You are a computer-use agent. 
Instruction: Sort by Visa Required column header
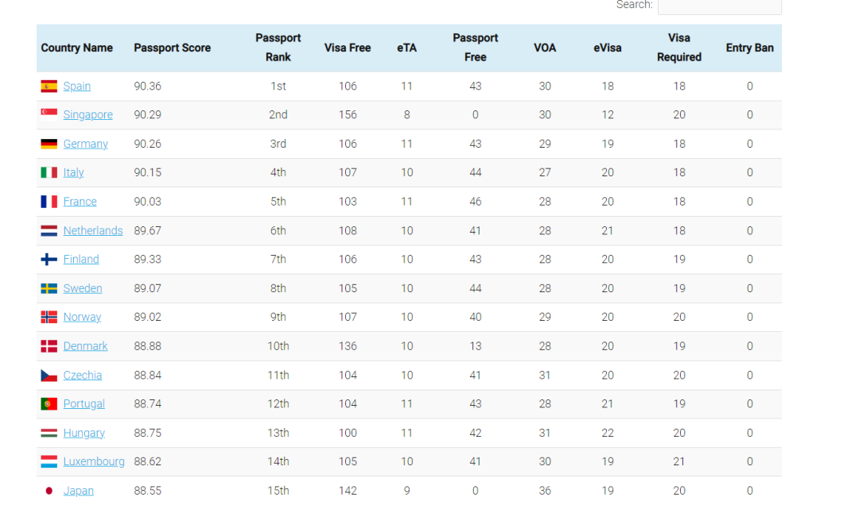point(679,48)
